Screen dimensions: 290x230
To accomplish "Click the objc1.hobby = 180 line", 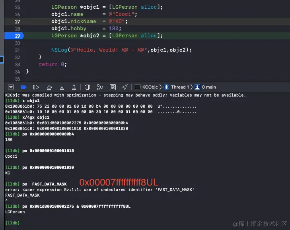I will coord(86,29).
